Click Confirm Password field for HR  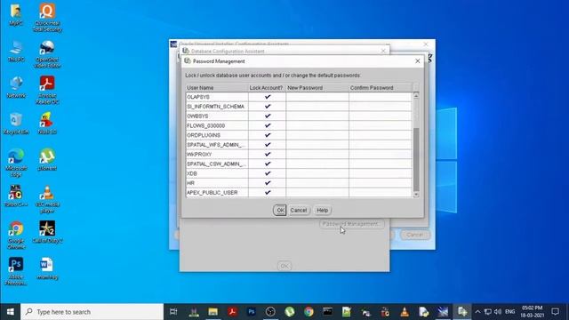click(x=381, y=183)
